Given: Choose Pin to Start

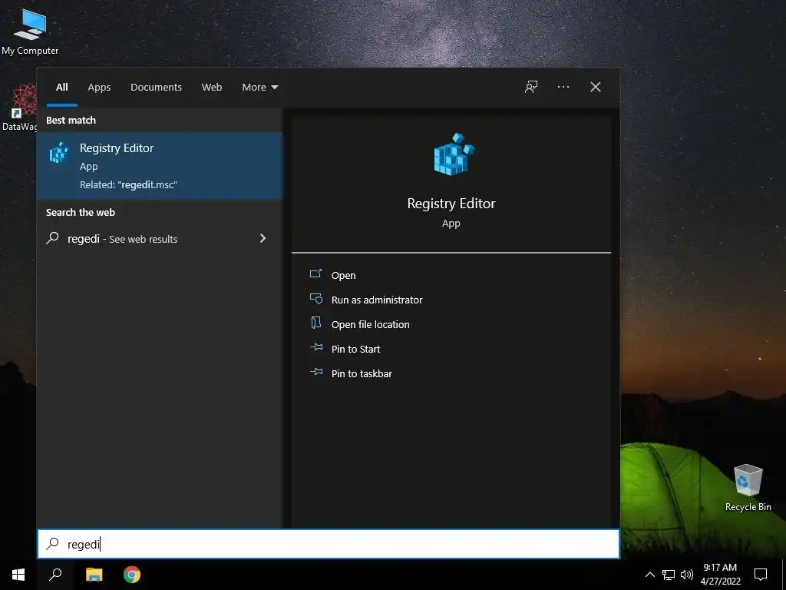Looking at the screenshot, I should pos(356,349).
